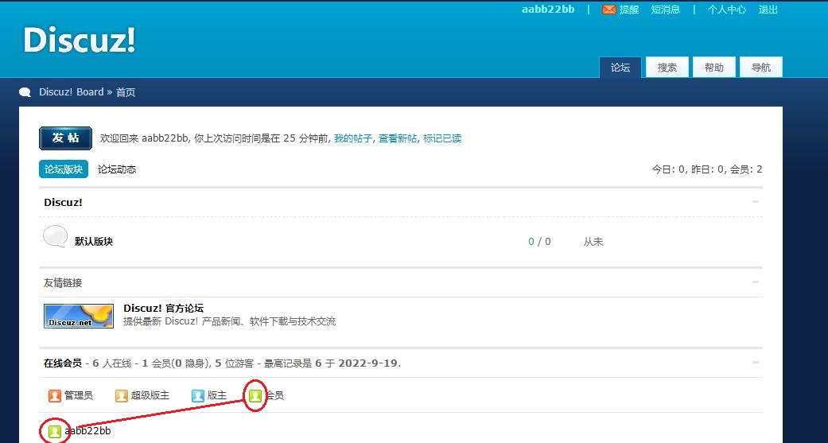Open the 提醒 notifications link
Viewport: 828px width, 443px height.
point(629,10)
